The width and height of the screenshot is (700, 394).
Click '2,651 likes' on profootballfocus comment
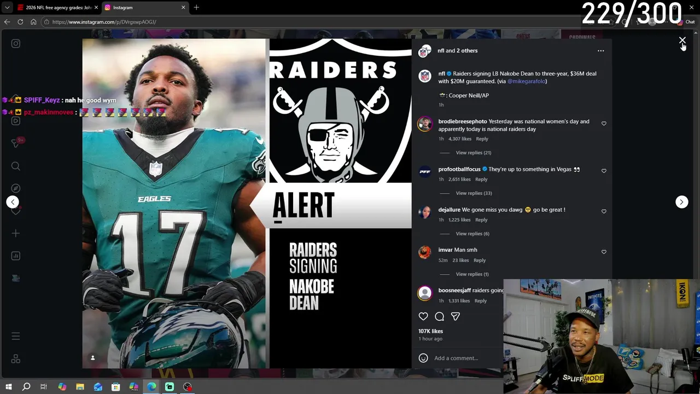coord(459,179)
